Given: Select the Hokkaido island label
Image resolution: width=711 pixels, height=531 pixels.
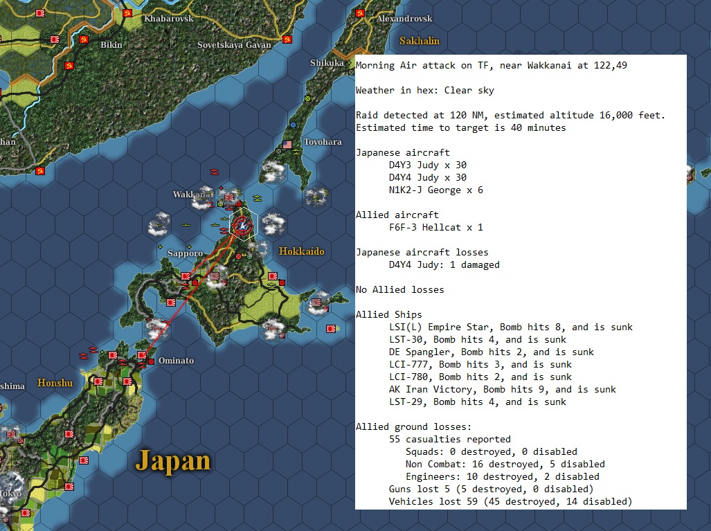Looking at the screenshot, I should (x=302, y=251).
